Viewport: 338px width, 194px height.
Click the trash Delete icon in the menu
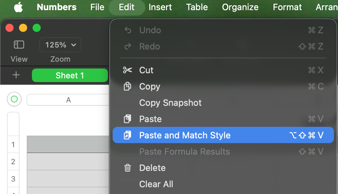click(x=128, y=168)
